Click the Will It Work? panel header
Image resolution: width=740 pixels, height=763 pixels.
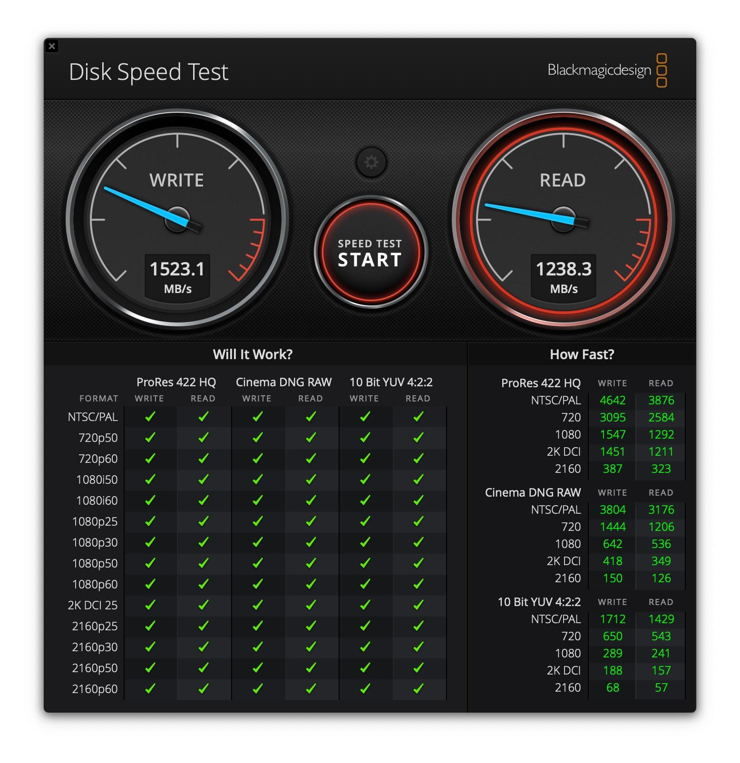pyautogui.click(x=253, y=354)
